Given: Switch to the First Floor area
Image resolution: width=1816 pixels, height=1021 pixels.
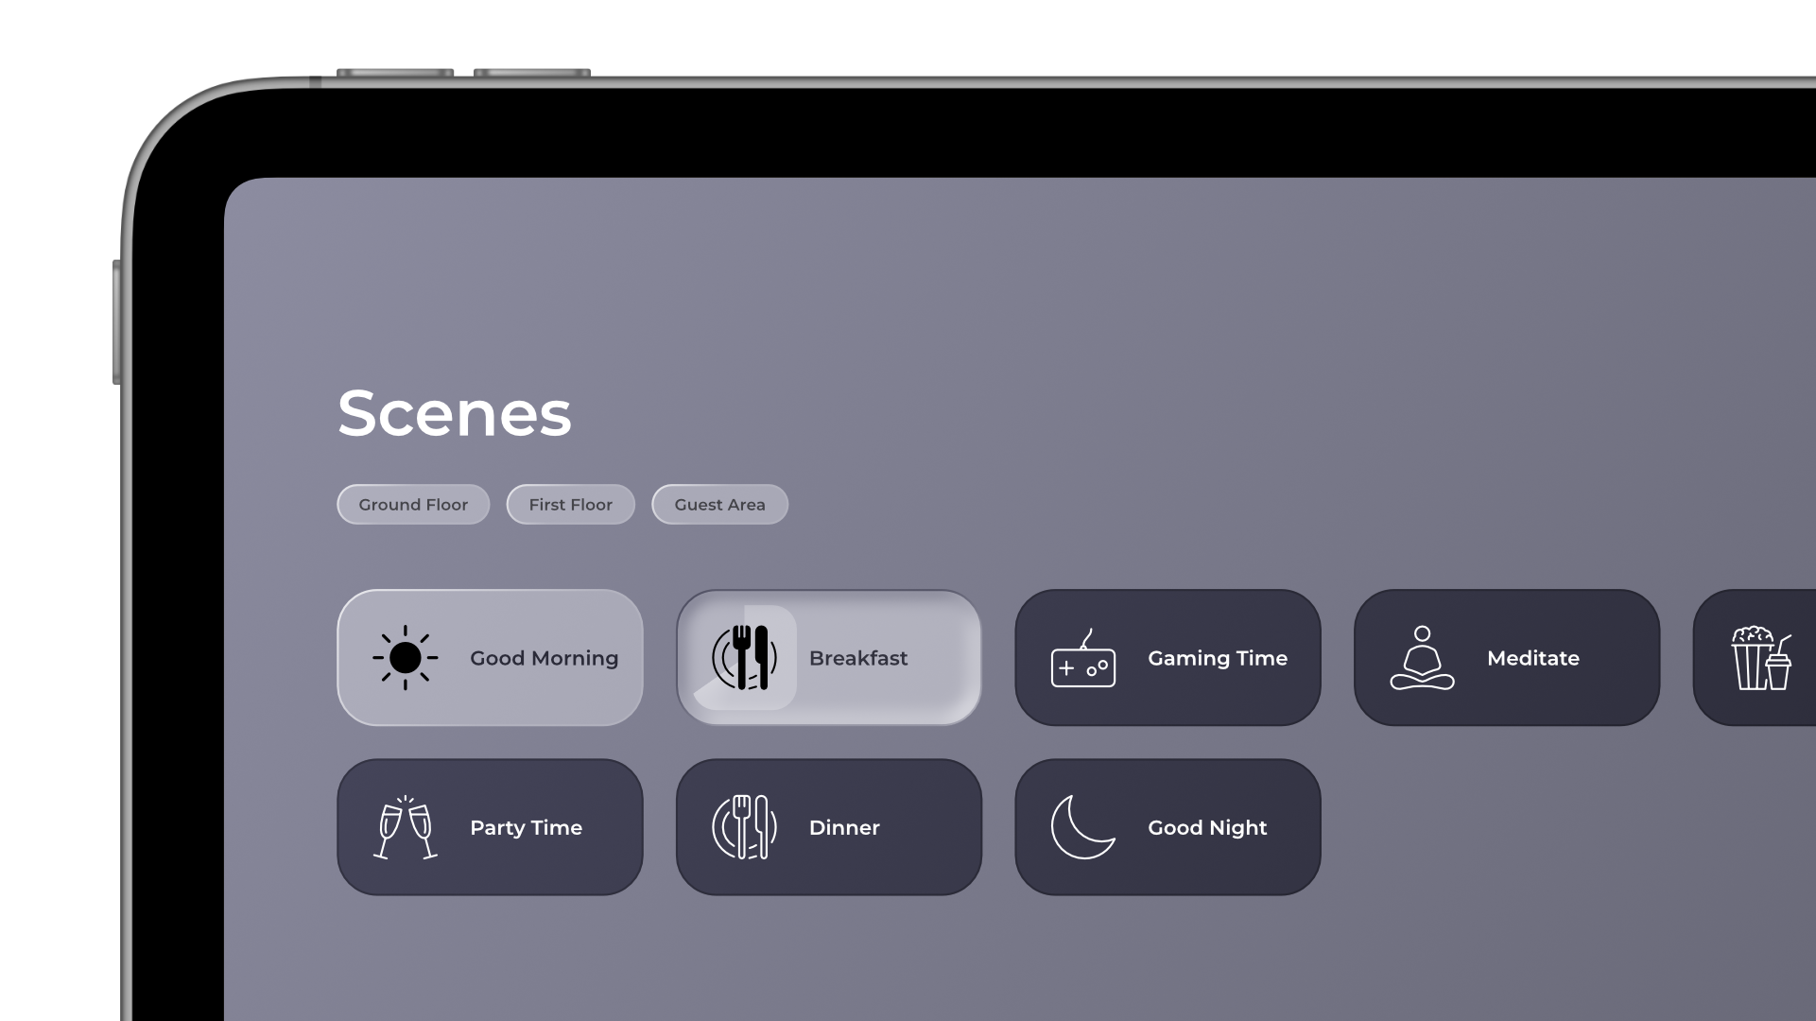Looking at the screenshot, I should (x=570, y=504).
